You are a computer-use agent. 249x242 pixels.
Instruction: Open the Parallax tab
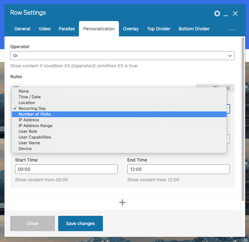pos(67,29)
